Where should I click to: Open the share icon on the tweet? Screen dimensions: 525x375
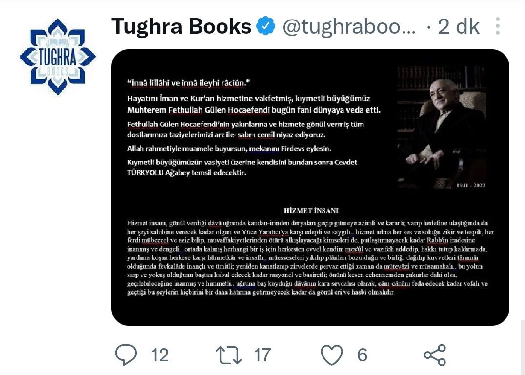coord(435,355)
